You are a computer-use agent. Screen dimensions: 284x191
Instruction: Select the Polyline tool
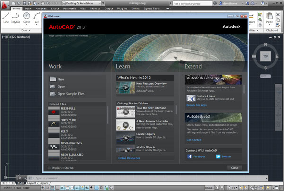(x=16, y=17)
